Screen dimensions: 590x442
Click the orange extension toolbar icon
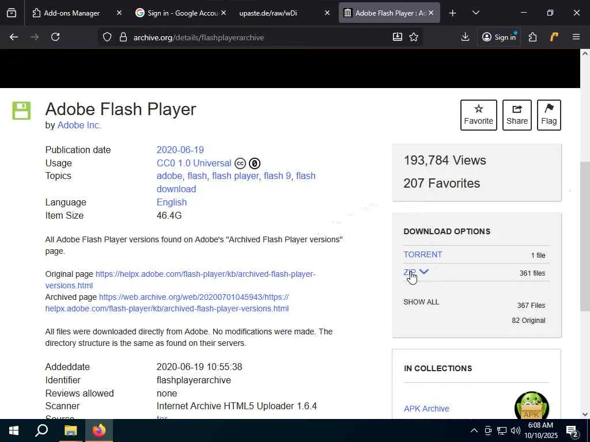(554, 37)
